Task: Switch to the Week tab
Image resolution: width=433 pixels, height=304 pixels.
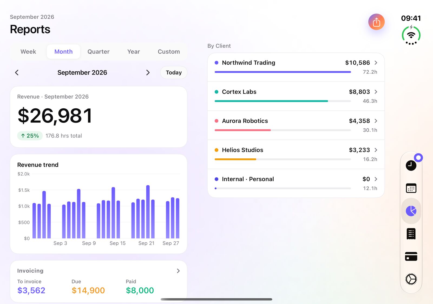Action: [28, 52]
